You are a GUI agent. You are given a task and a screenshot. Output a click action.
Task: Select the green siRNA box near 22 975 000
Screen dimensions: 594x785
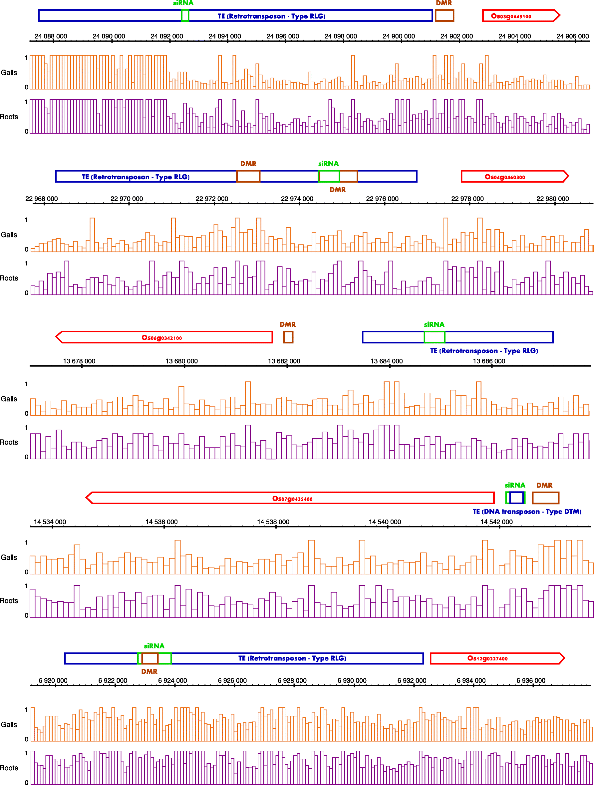pyautogui.click(x=329, y=177)
